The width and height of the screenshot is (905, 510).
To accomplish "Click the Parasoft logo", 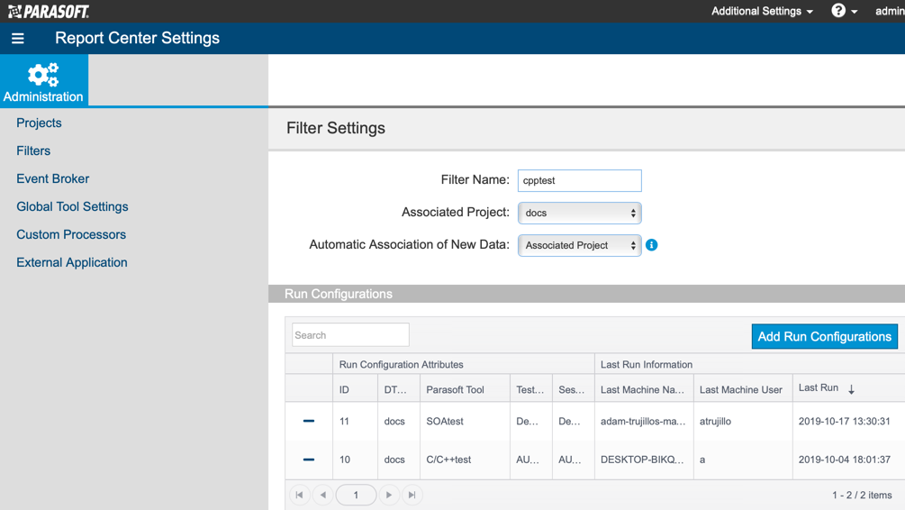I will [x=49, y=11].
